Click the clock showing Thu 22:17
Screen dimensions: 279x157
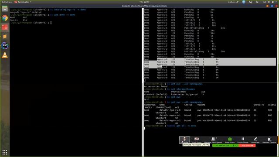coord(144,2)
